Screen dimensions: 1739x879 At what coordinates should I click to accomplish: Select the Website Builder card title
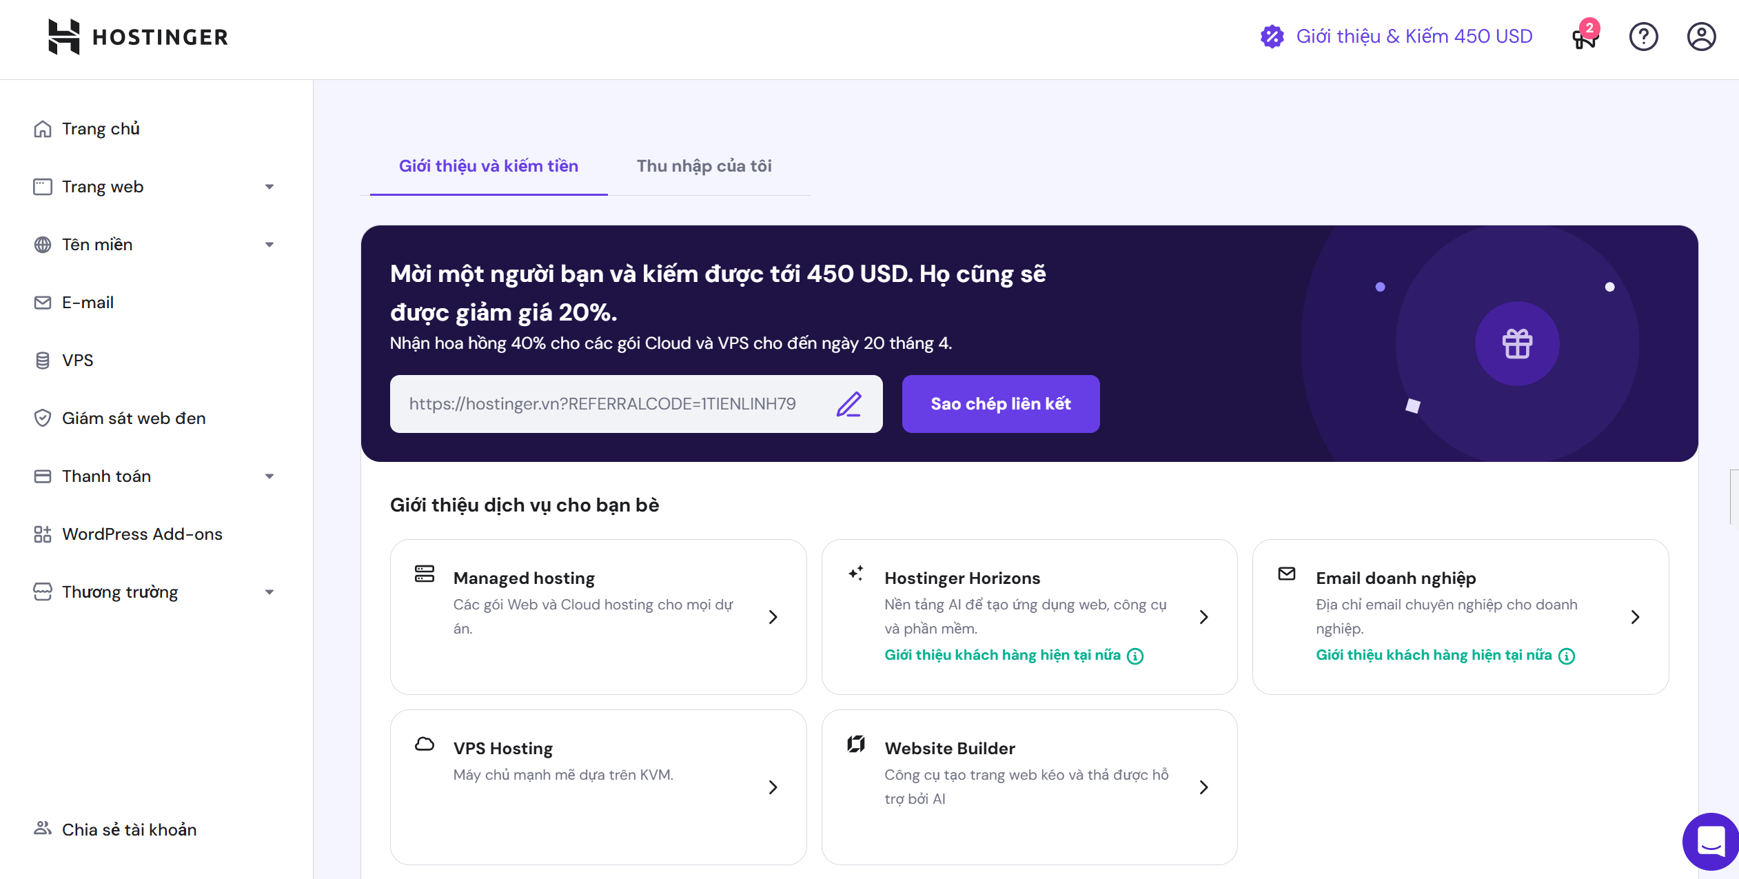950,749
